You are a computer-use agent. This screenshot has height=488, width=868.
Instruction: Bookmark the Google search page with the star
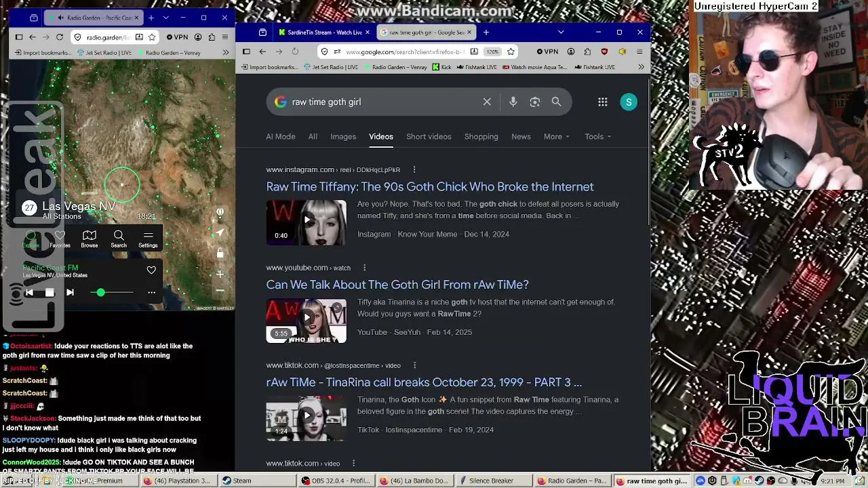click(511, 52)
